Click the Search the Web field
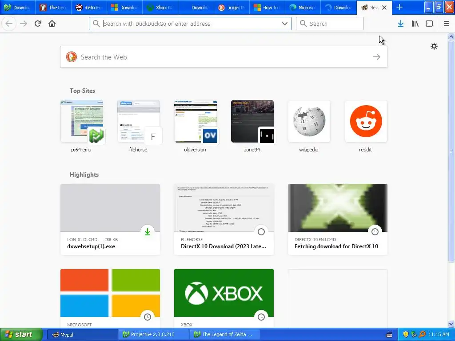 [x=224, y=57]
